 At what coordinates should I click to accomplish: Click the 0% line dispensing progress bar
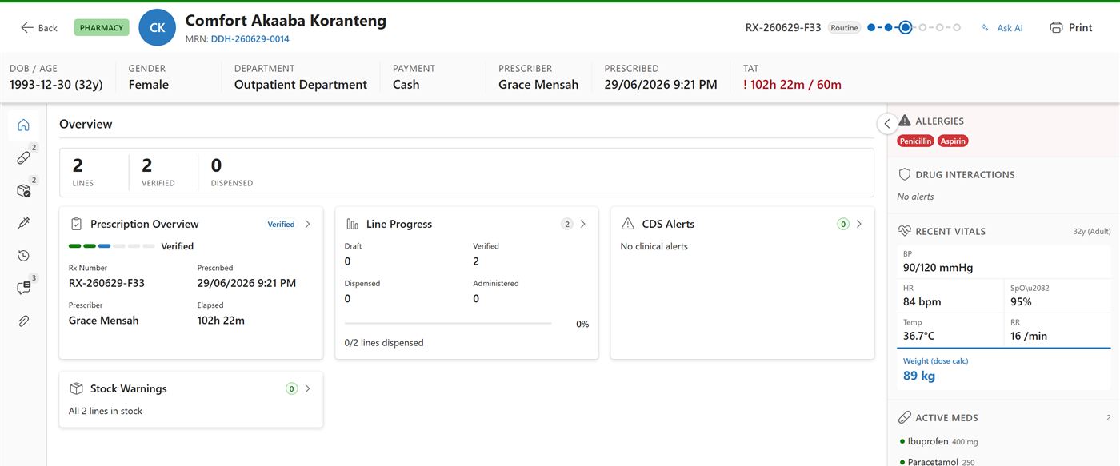pyautogui.click(x=448, y=324)
